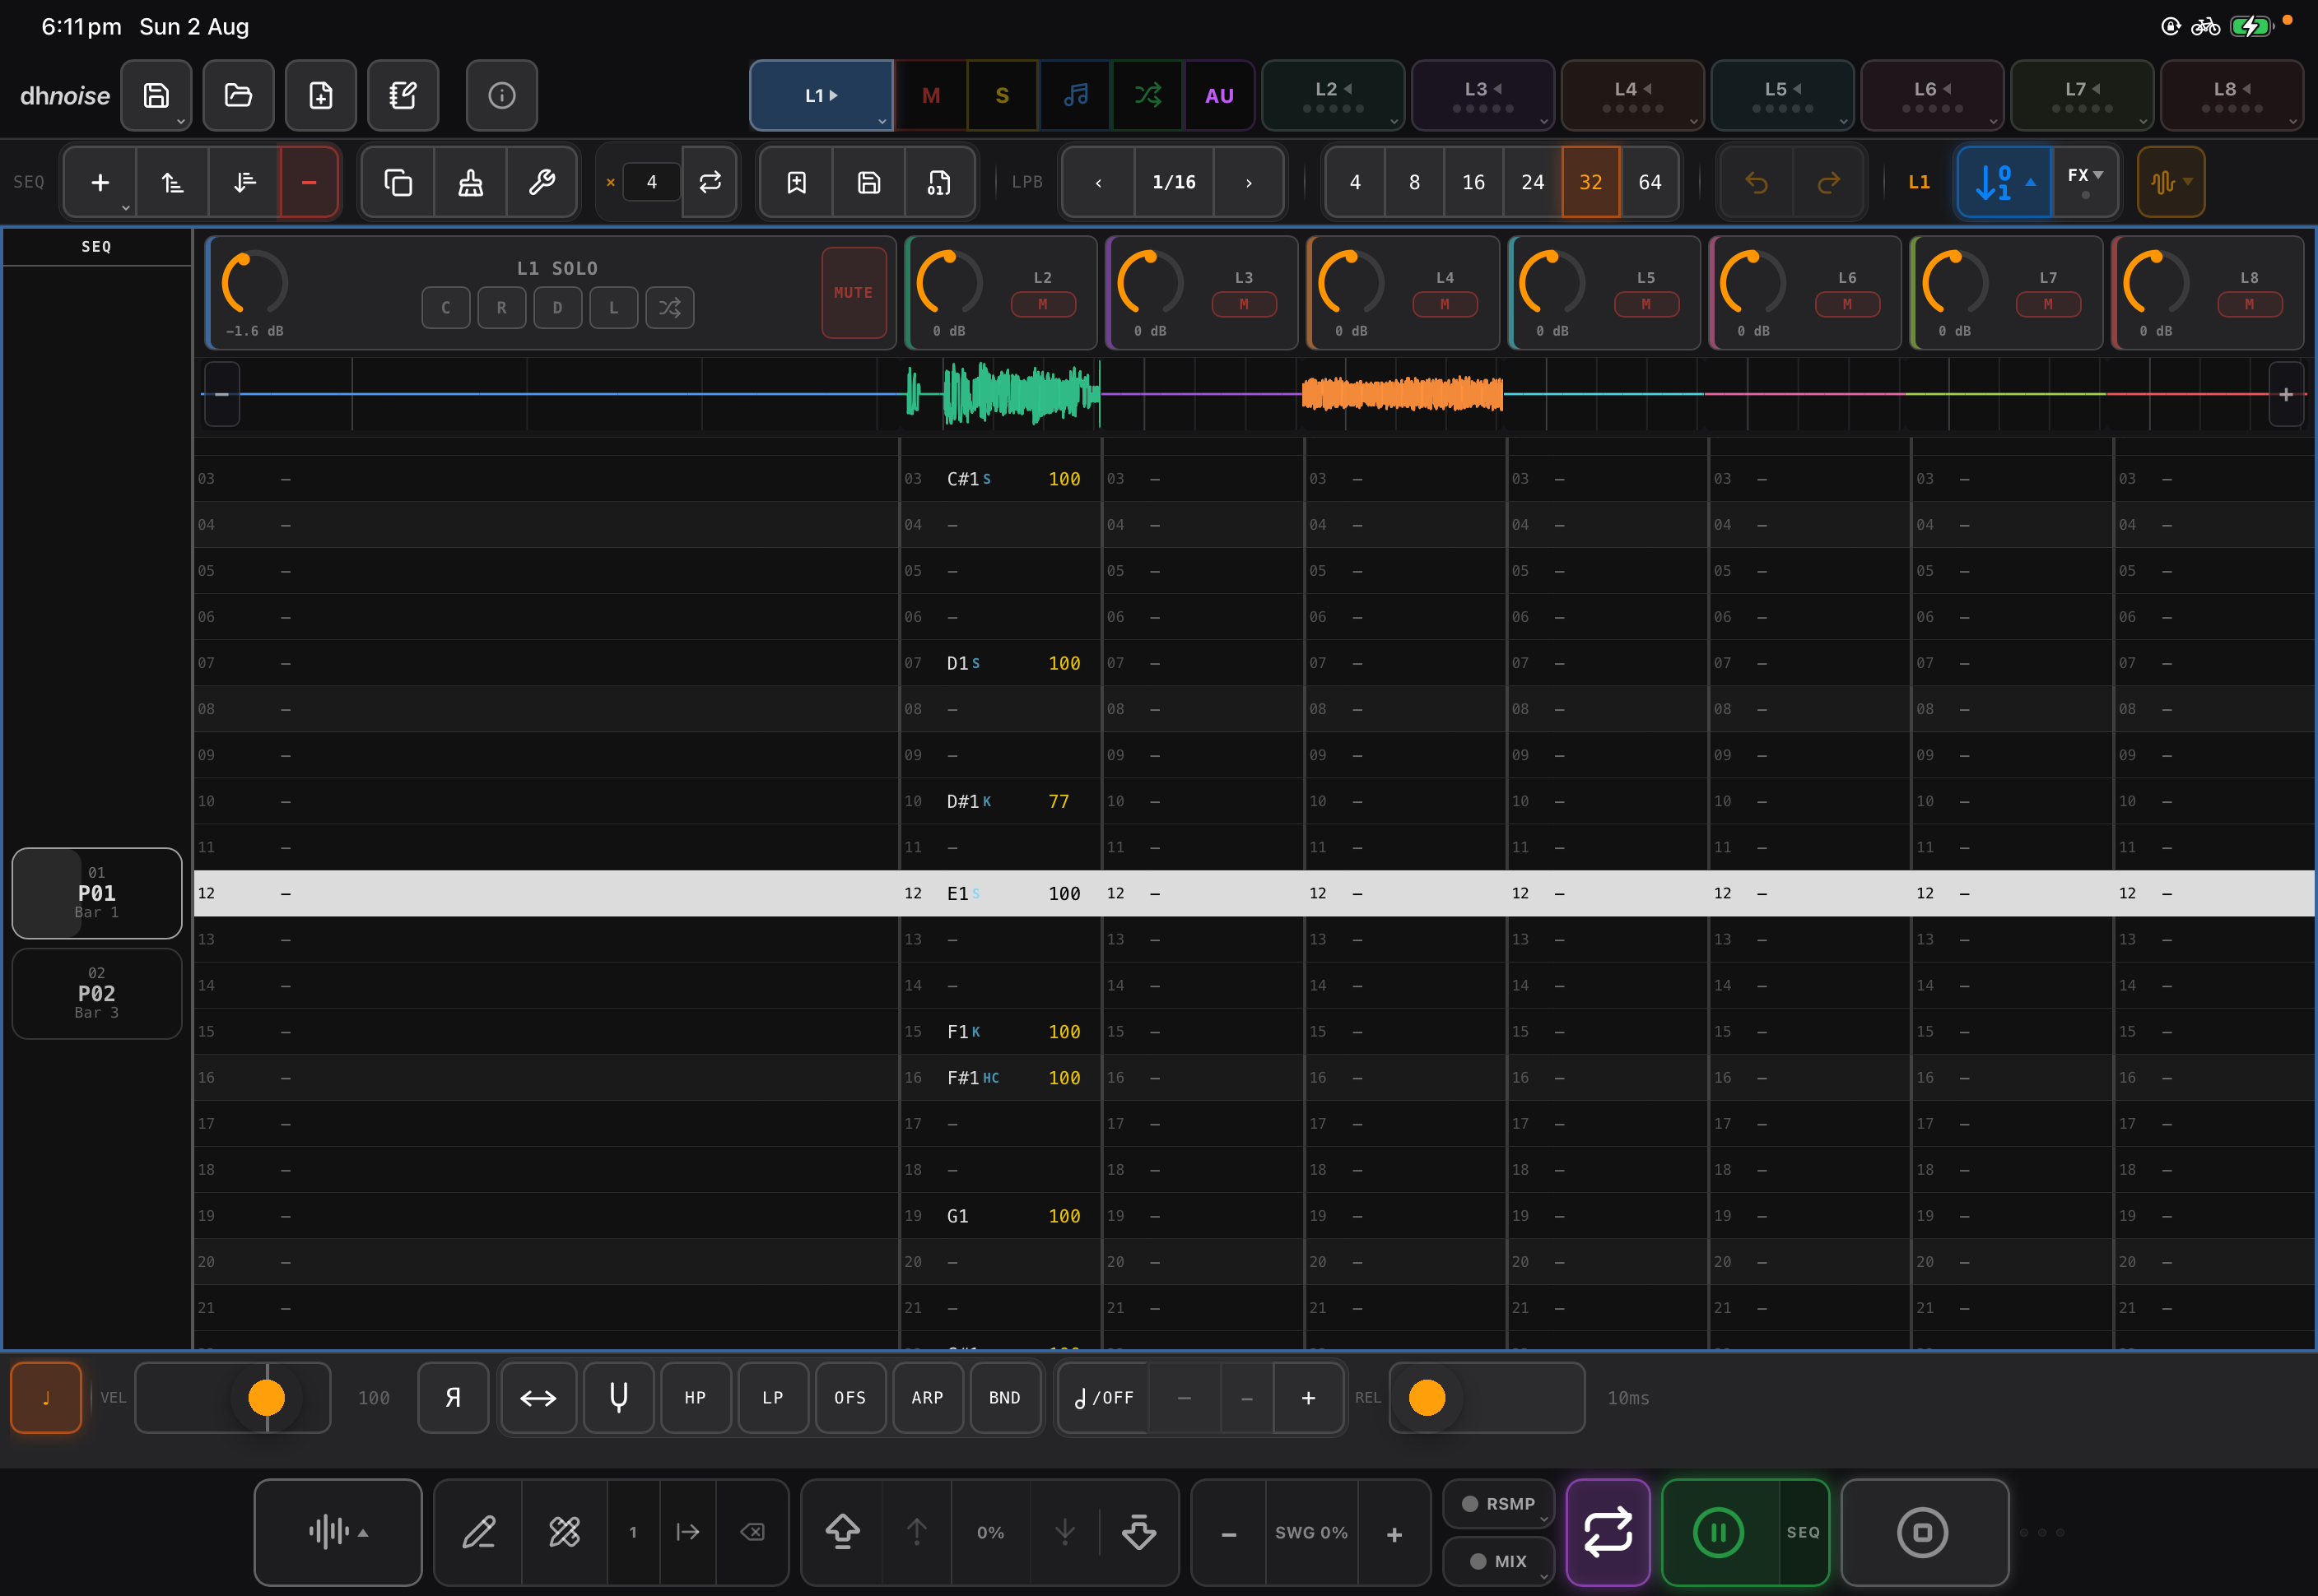Switch to layer L6 tab
The image size is (2318, 1596).
point(1932,95)
